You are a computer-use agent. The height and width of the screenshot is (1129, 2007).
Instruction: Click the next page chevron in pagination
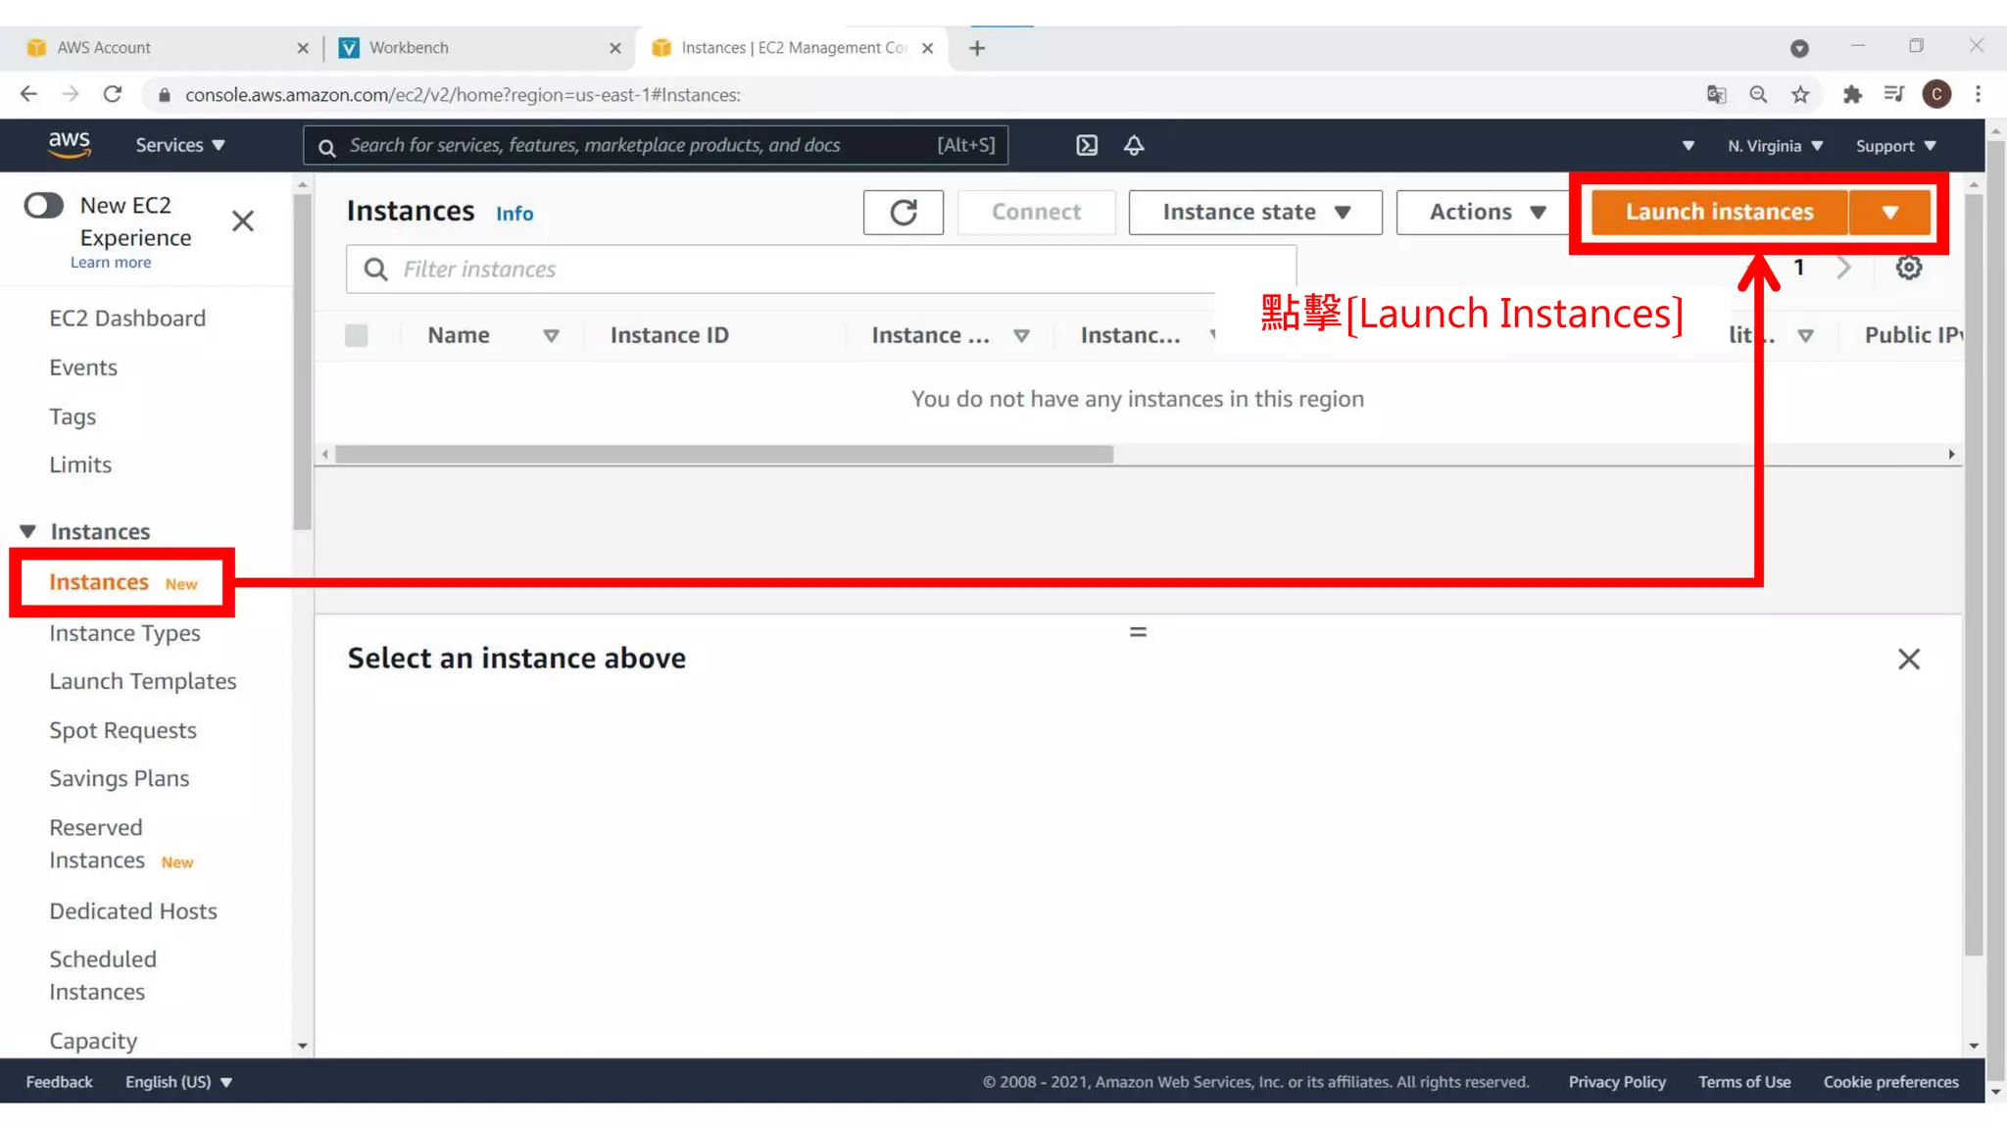click(1844, 268)
